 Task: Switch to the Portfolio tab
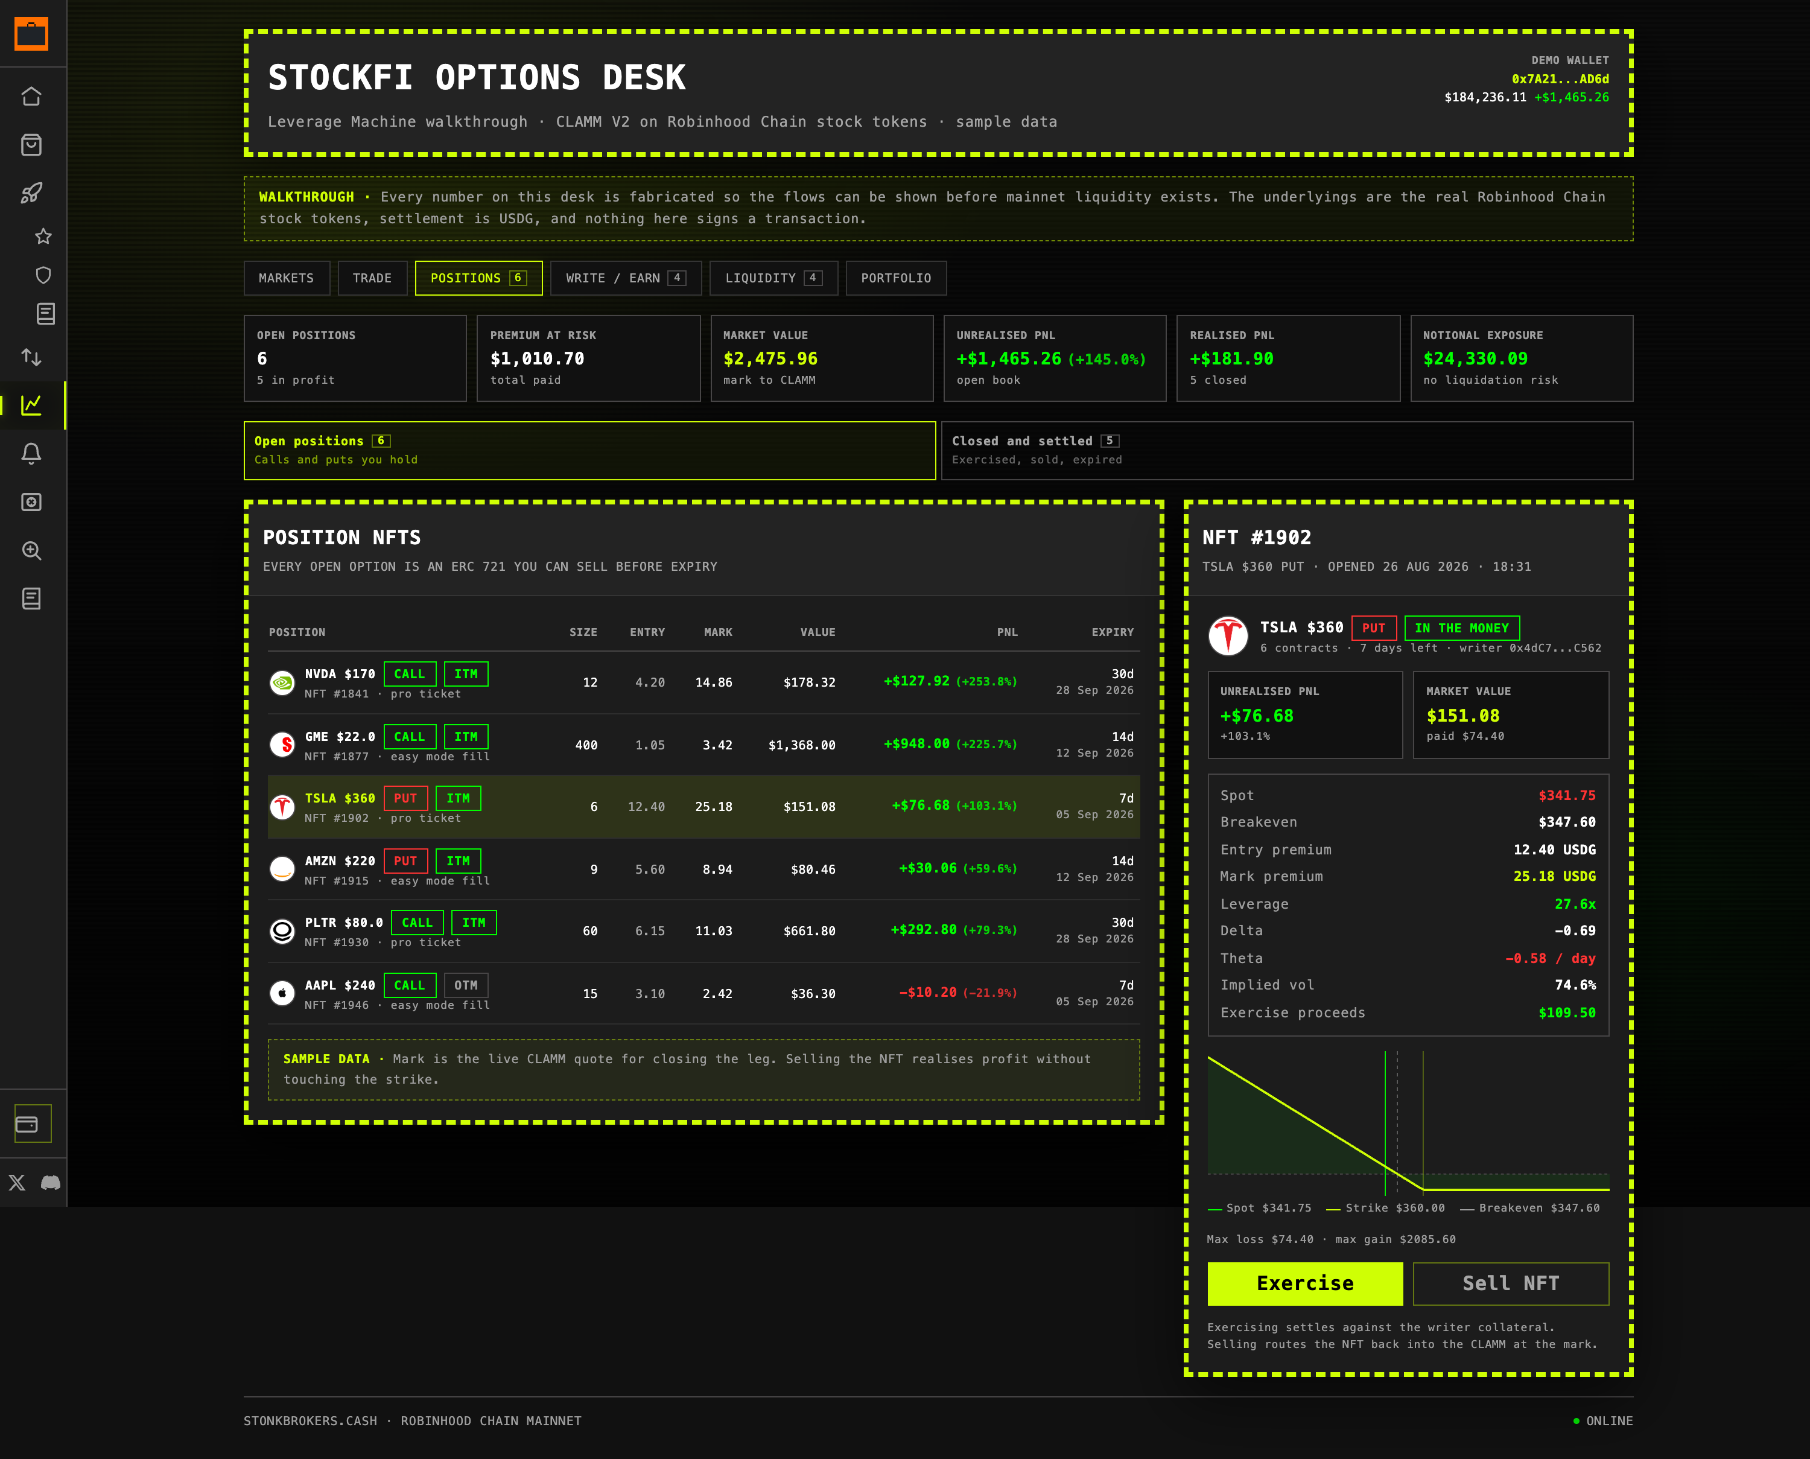point(897,278)
